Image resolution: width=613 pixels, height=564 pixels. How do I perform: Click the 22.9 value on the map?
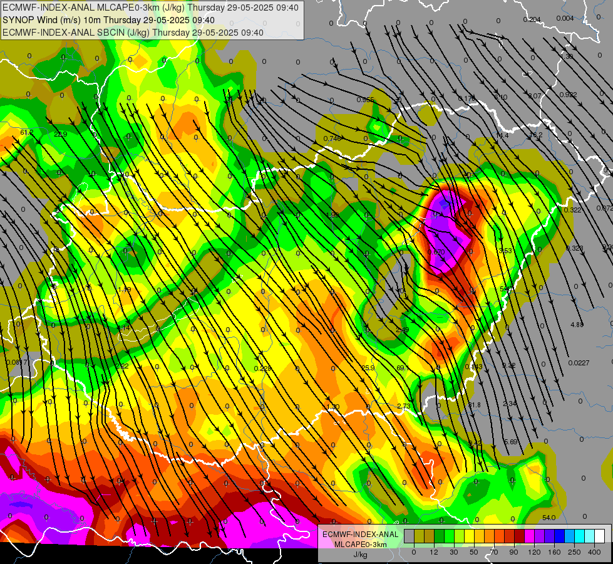pyautogui.click(x=61, y=134)
